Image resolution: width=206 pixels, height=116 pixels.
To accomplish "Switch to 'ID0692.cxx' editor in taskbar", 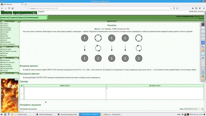I will tap(111, 114).
